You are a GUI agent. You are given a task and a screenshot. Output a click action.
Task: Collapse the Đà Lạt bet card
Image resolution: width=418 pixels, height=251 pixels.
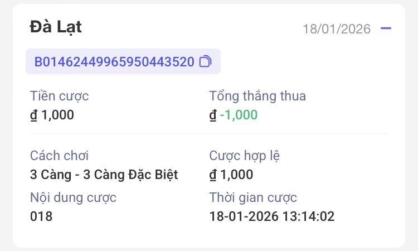point(386,28)
